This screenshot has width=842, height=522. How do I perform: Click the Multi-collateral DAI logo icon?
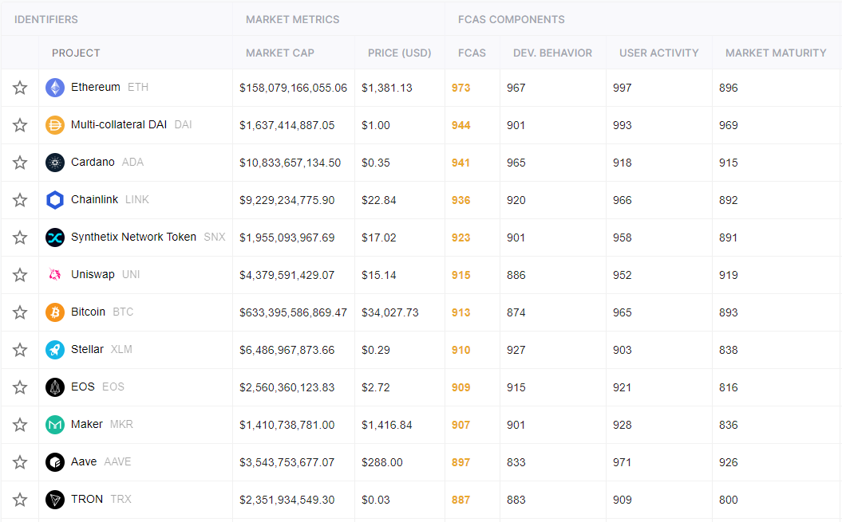(x=55, y=125)
